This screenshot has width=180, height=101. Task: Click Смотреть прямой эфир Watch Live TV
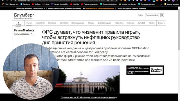pyautogui.click(x=138, y=72)
